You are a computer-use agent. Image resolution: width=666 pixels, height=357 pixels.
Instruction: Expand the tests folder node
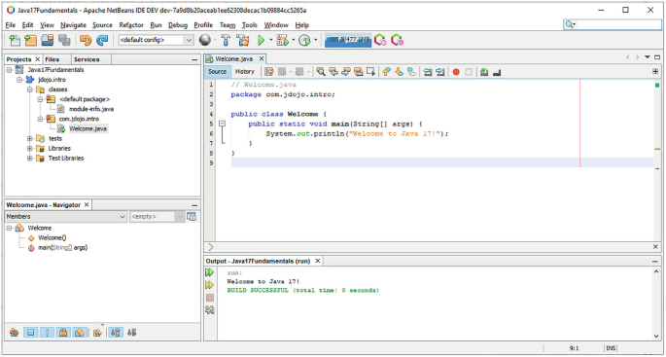pos(30,138)
